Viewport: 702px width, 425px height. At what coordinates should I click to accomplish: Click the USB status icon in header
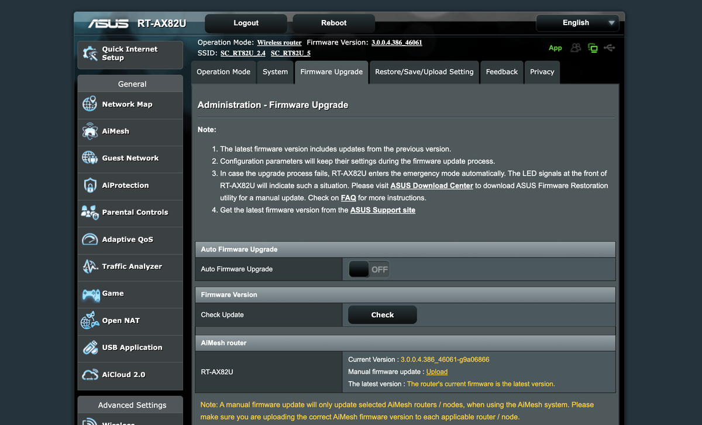point(610,48)
